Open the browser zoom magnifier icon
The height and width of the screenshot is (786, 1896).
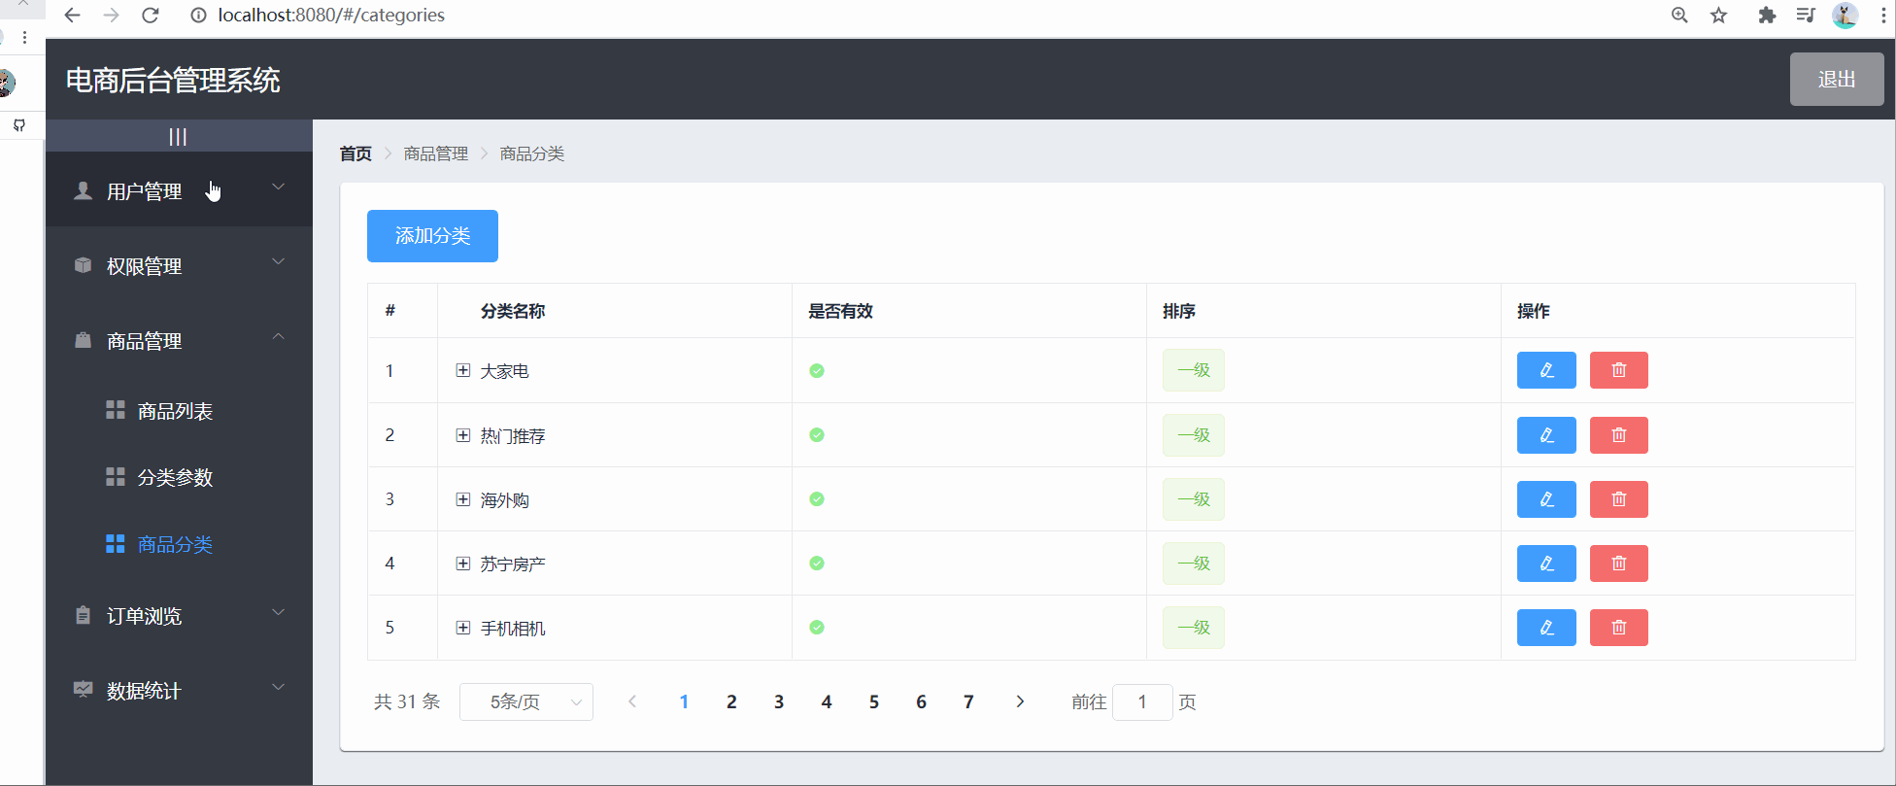1679,16
